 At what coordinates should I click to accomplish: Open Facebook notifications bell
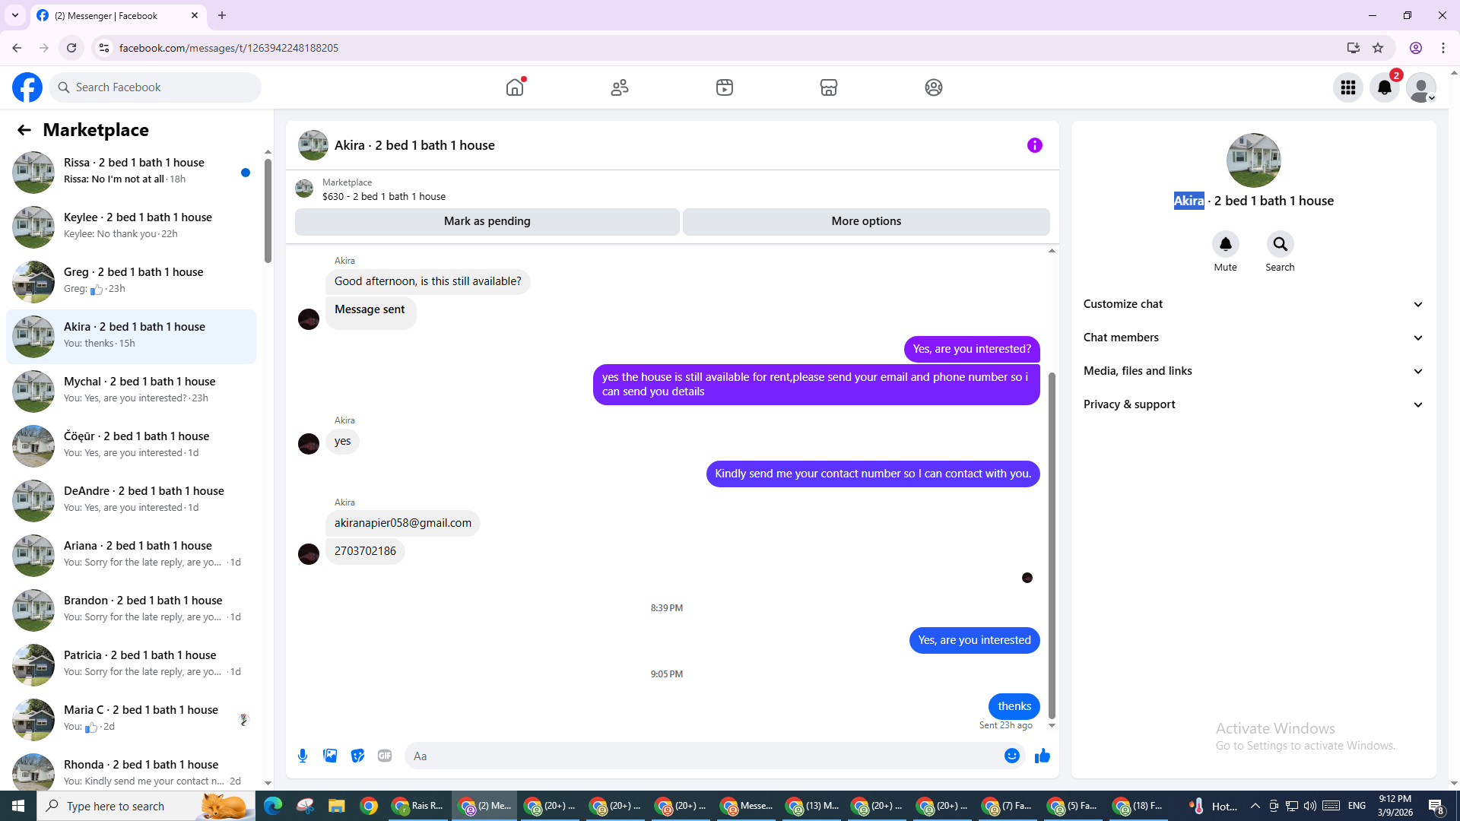click(1384, 87)
